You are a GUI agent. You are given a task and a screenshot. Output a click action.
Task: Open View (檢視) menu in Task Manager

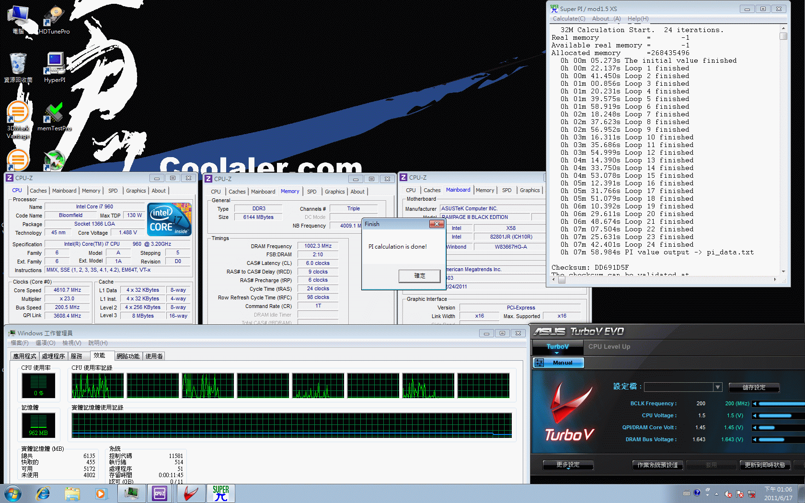click(72, 343)
